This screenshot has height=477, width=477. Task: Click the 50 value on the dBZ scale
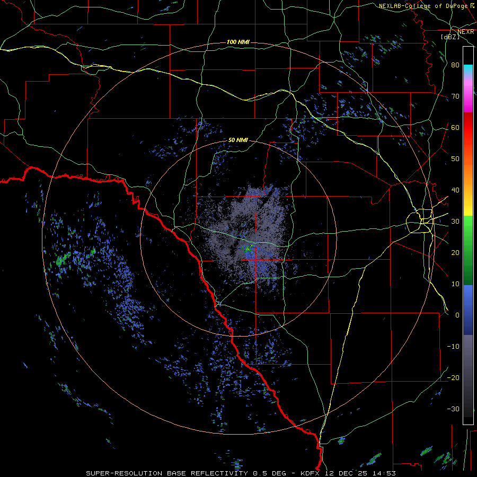click(x=455, y=159)
